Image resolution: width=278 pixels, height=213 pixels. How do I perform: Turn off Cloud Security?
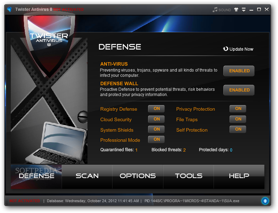156,119
